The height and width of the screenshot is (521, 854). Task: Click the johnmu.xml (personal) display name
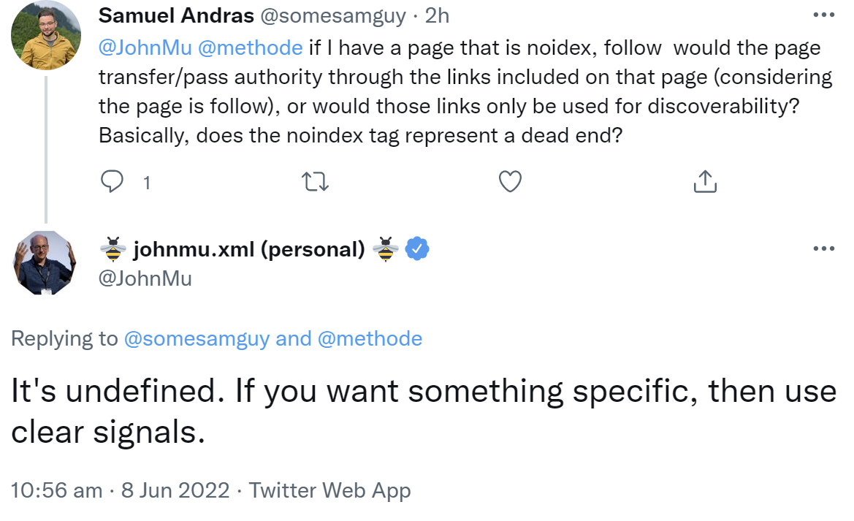coord(249,249)
